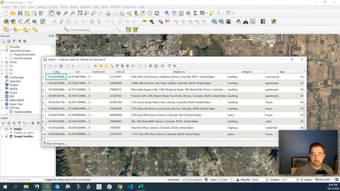Screen dimensions: 340x191
Task: Open temporal controller clock icon
Action: tap(150, 13)
